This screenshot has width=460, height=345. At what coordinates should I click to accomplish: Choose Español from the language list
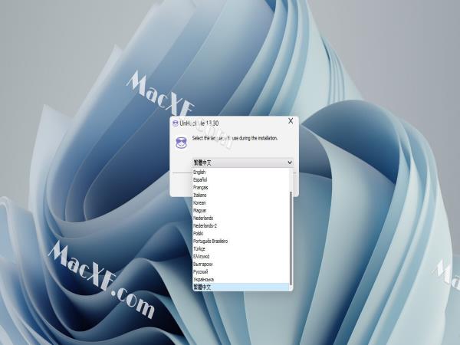click(241, 180)
